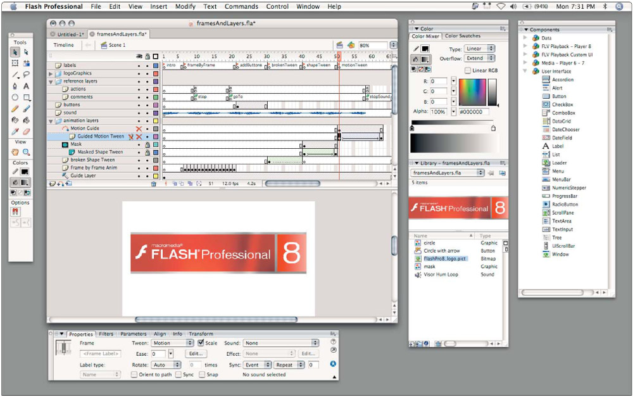The width and height of the screenshot is (633, 397).
Task: Select the Text tool in Tools panel
Action: (x=27, y=86)
